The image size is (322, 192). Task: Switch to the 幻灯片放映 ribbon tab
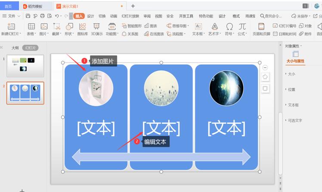pos(130,16)
